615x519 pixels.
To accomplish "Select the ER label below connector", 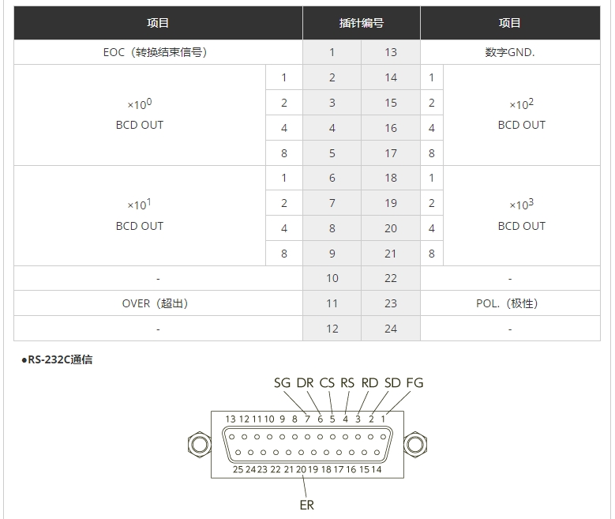I will coord(307,505).
